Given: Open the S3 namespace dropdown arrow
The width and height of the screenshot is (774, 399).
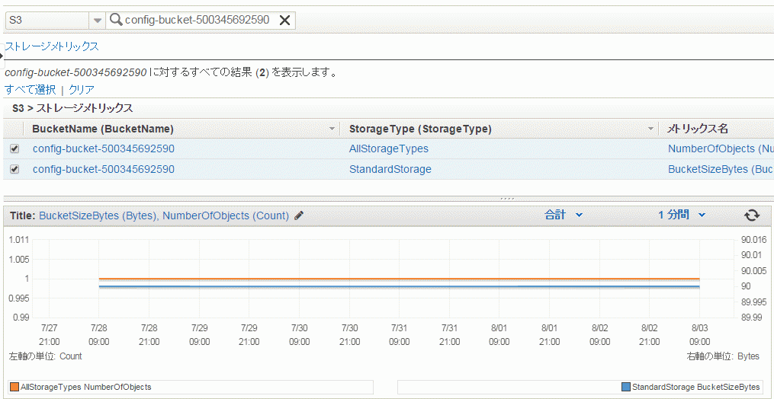Looking at the screenshot, I should pos(98,21).
